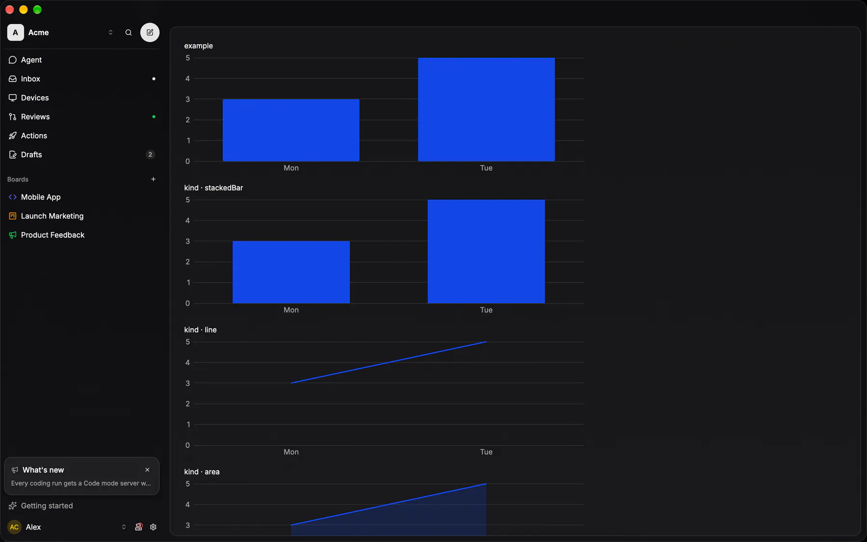Click the 'Tue' axis label under the line chart

[486, 452]
